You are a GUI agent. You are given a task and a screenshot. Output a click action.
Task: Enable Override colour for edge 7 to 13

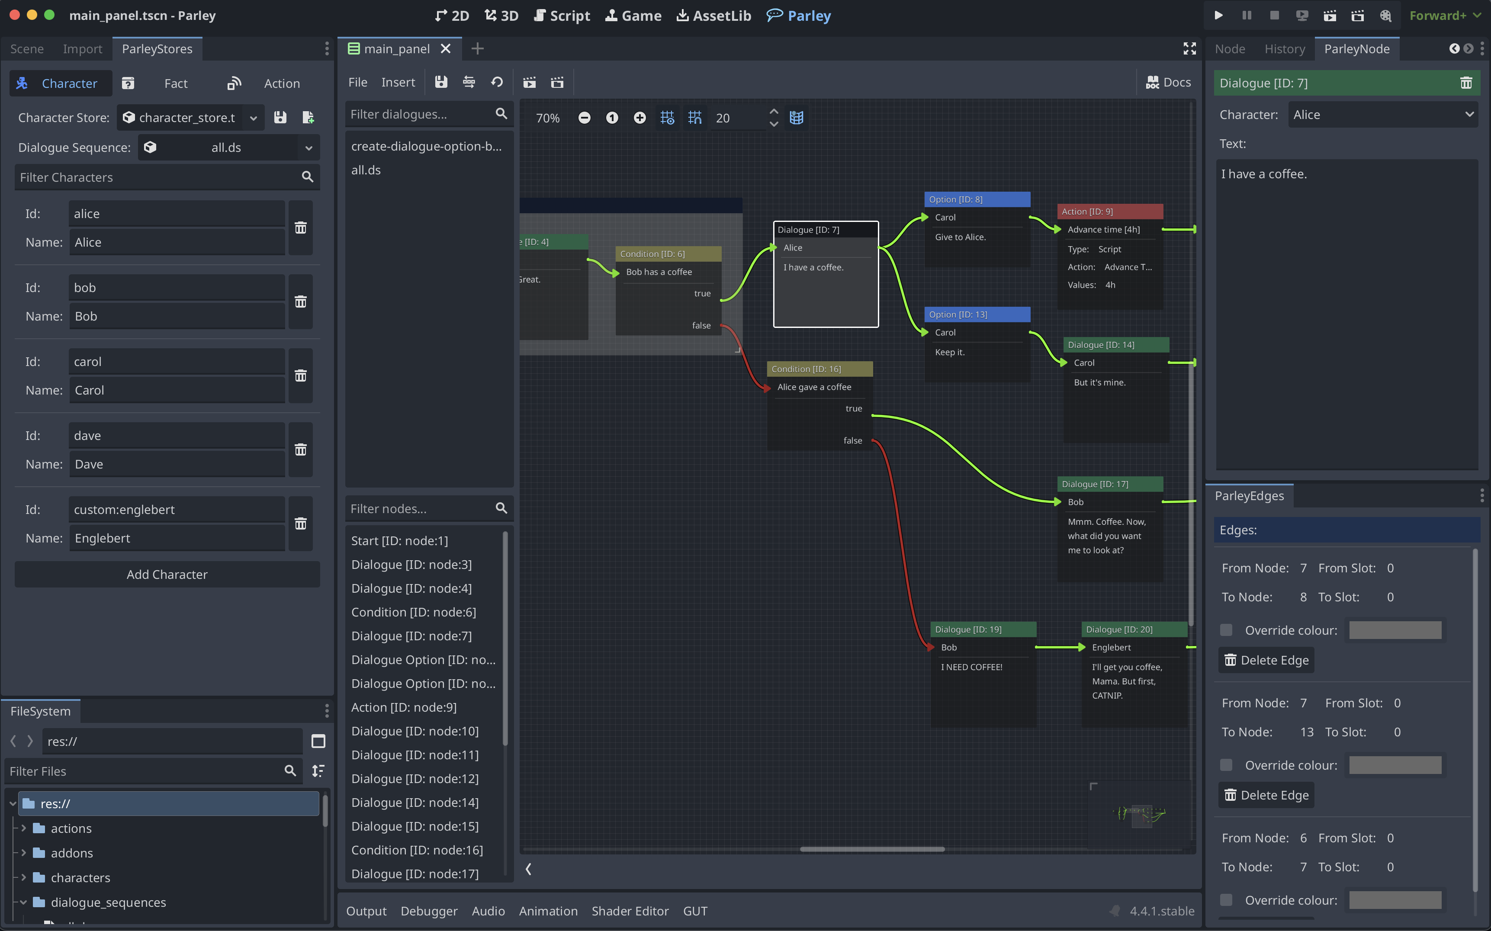[1226, 765]
